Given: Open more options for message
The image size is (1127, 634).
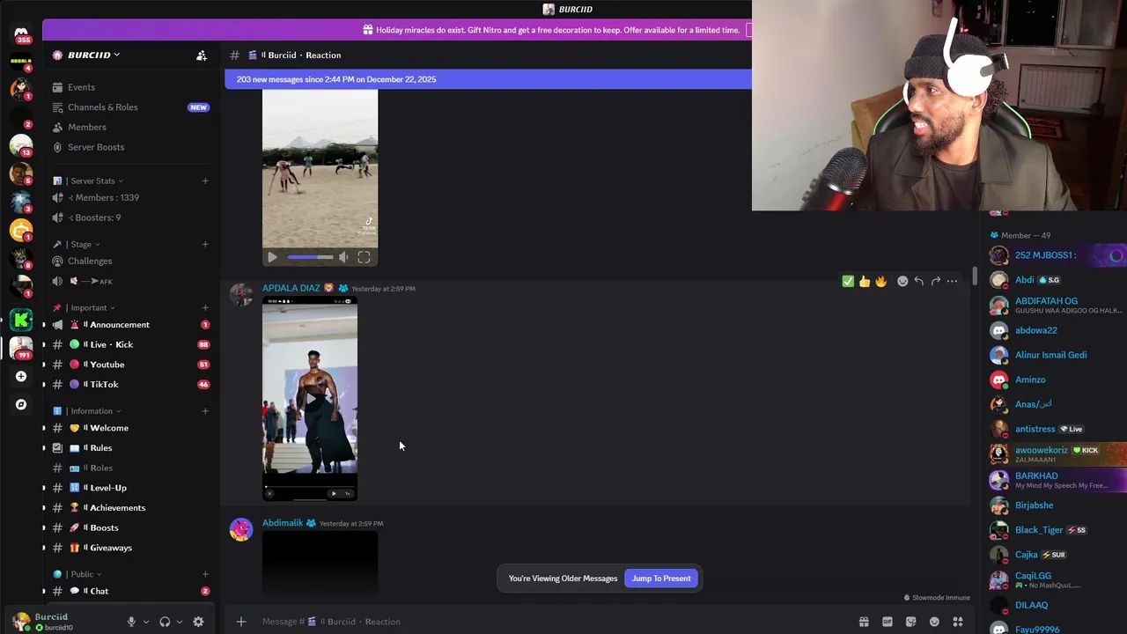Looking at the screenshot, I should [952, 281].
